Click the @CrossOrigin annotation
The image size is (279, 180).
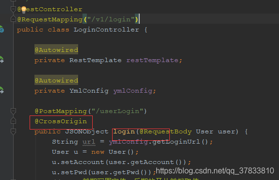click(61, 121)
